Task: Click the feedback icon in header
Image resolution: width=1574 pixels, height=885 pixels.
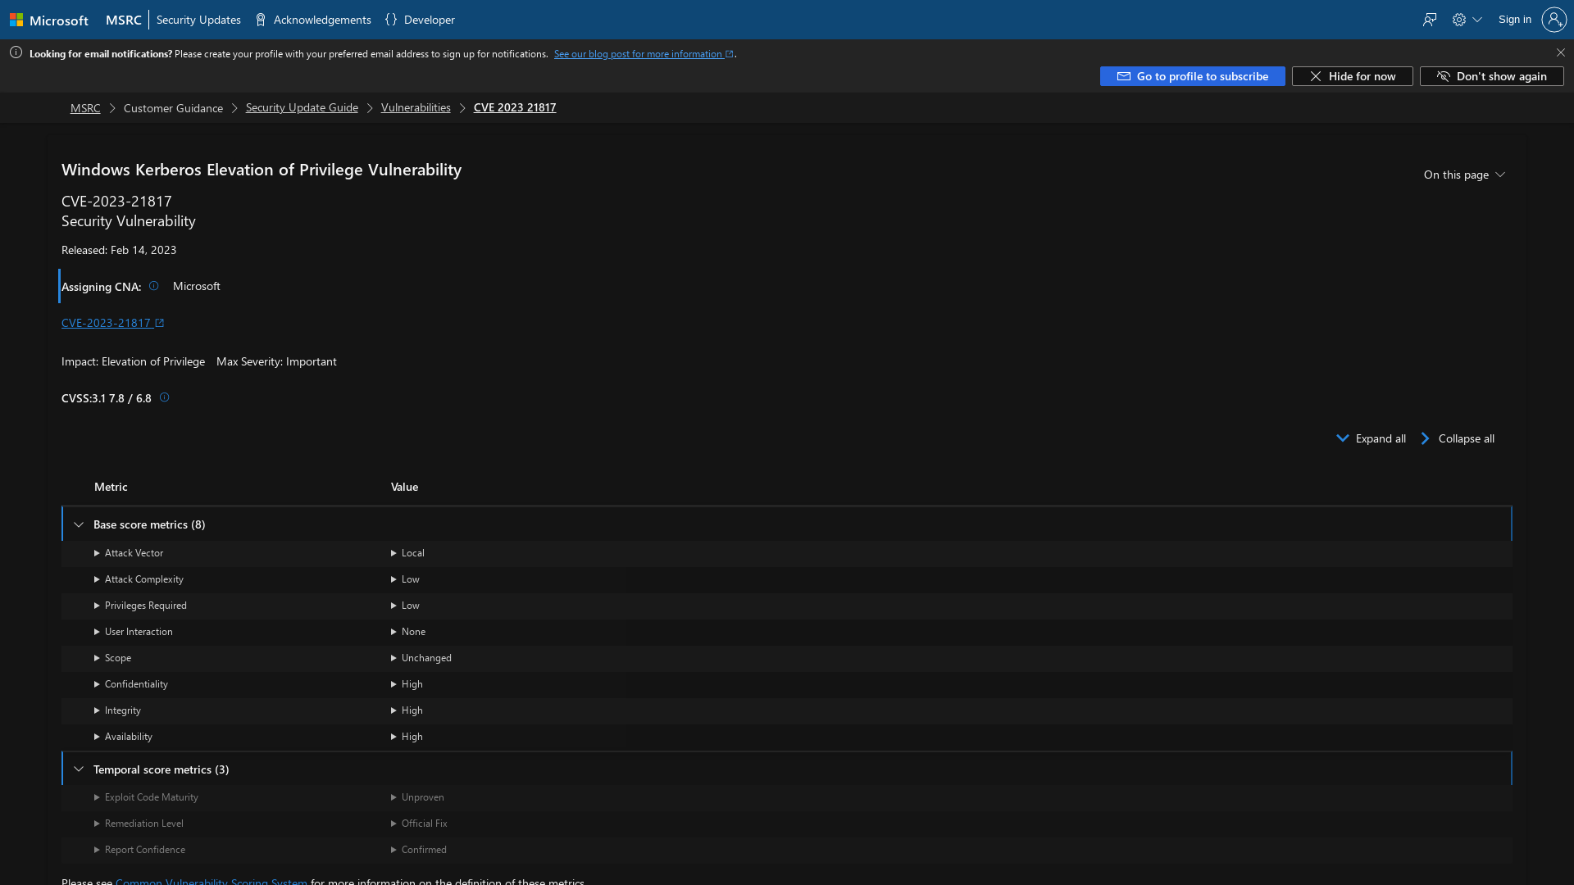Action: pyautogui.click(x=1430, y=20)
